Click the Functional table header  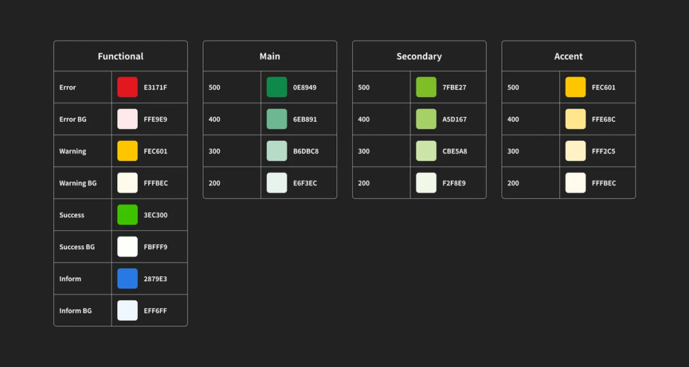pos(120,57)
